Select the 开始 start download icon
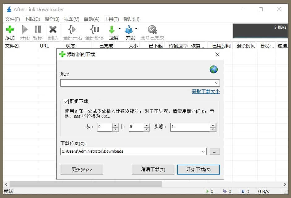This screenshot has height=198, width=291. click(24, 30)
